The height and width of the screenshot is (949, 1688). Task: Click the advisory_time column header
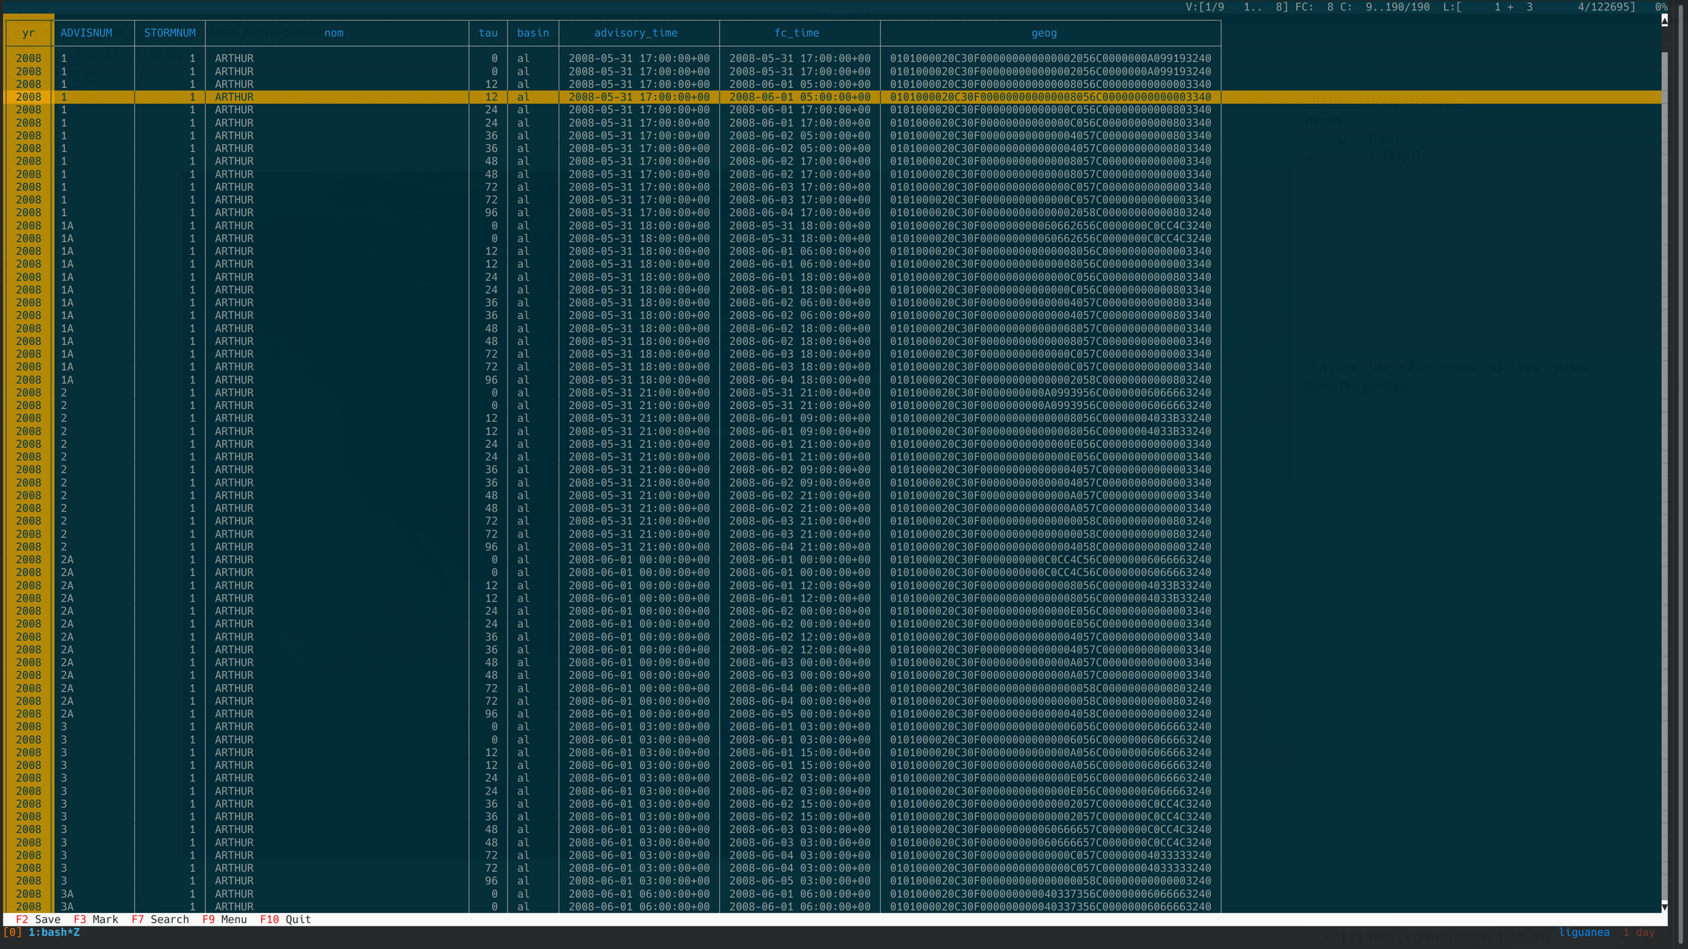635,33
